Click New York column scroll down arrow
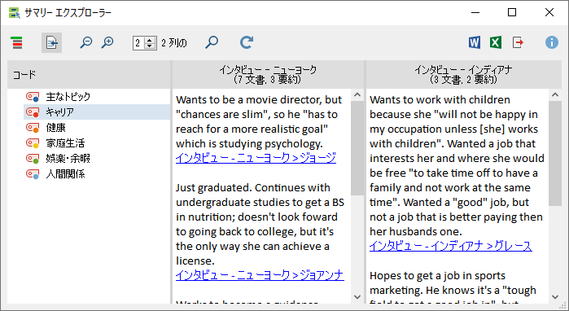Image resolution: width=569 pixels, height=311 pixels. 357,297
